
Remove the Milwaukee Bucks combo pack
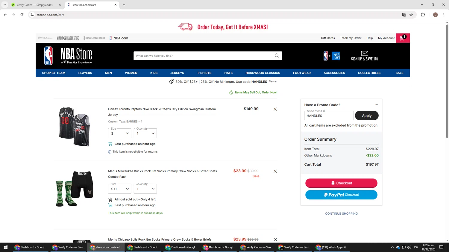[x=275, y=171]
